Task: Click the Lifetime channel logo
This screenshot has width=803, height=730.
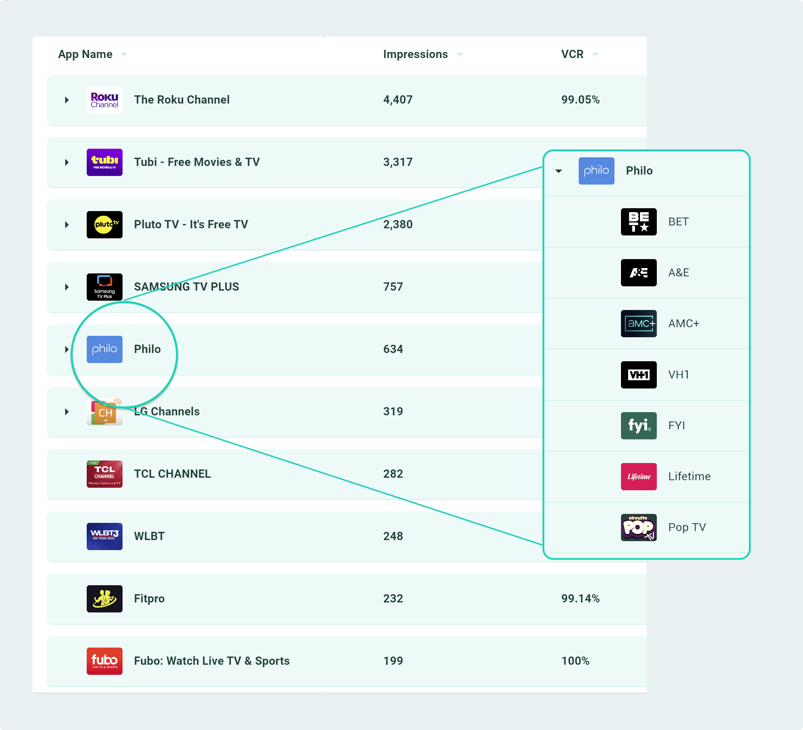Action: tap(639, 477)
